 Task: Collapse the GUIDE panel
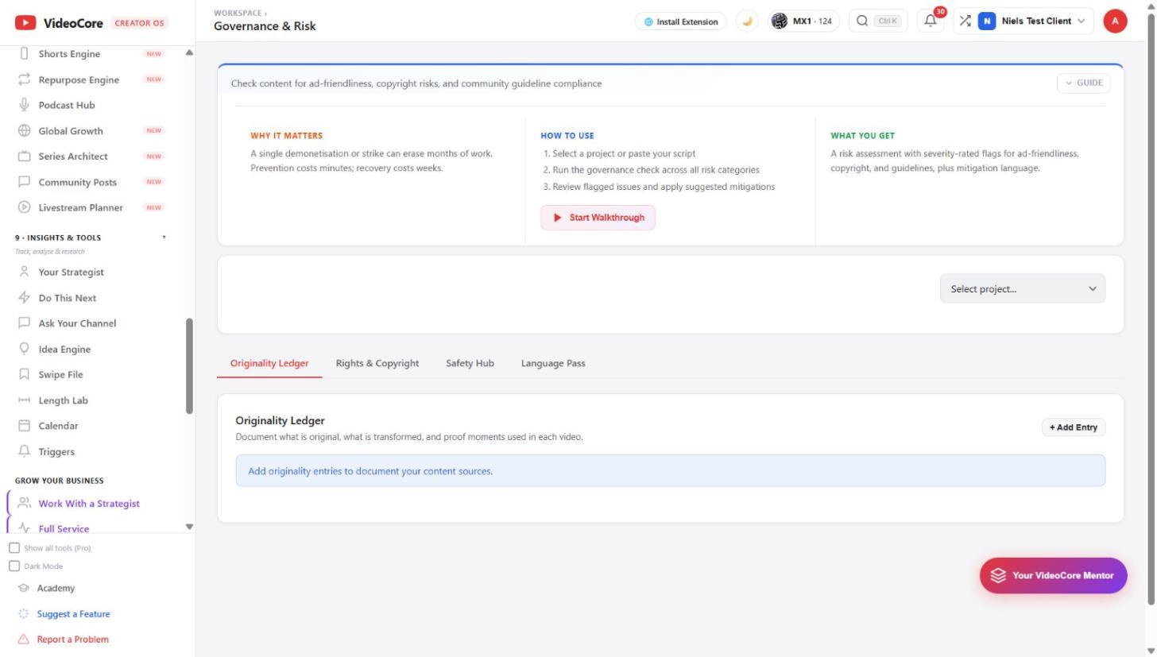pos(1083,83)
